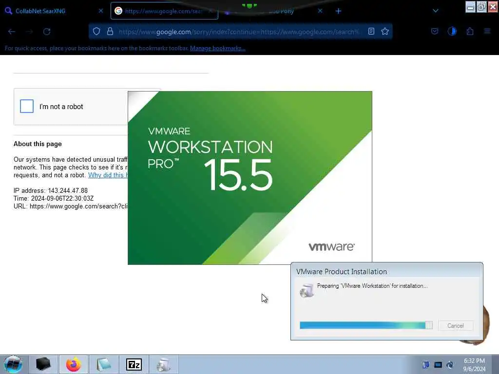Click the Time 2024-09-06T22:30:03Z text
This screenshot has width=499, height=374.
click(x=54, y=199)
